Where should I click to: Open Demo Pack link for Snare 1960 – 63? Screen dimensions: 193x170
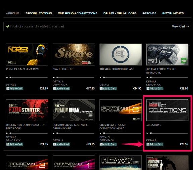coord(60,85)
